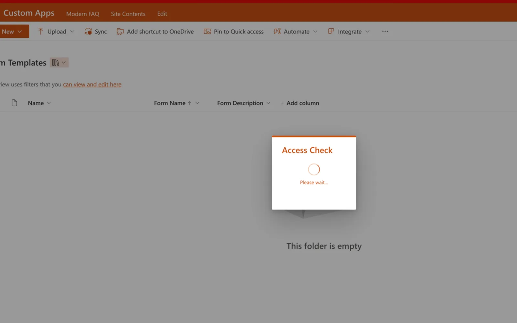Click the Name column header text
This screenshot has width=517, height=323.
pyautogui.click(x=36, y=103)
